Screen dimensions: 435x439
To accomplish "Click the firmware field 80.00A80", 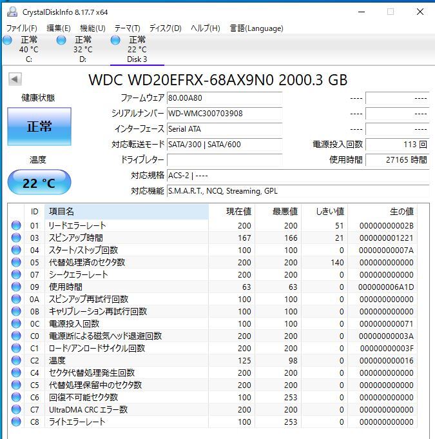I will click(x=224, y=98).
